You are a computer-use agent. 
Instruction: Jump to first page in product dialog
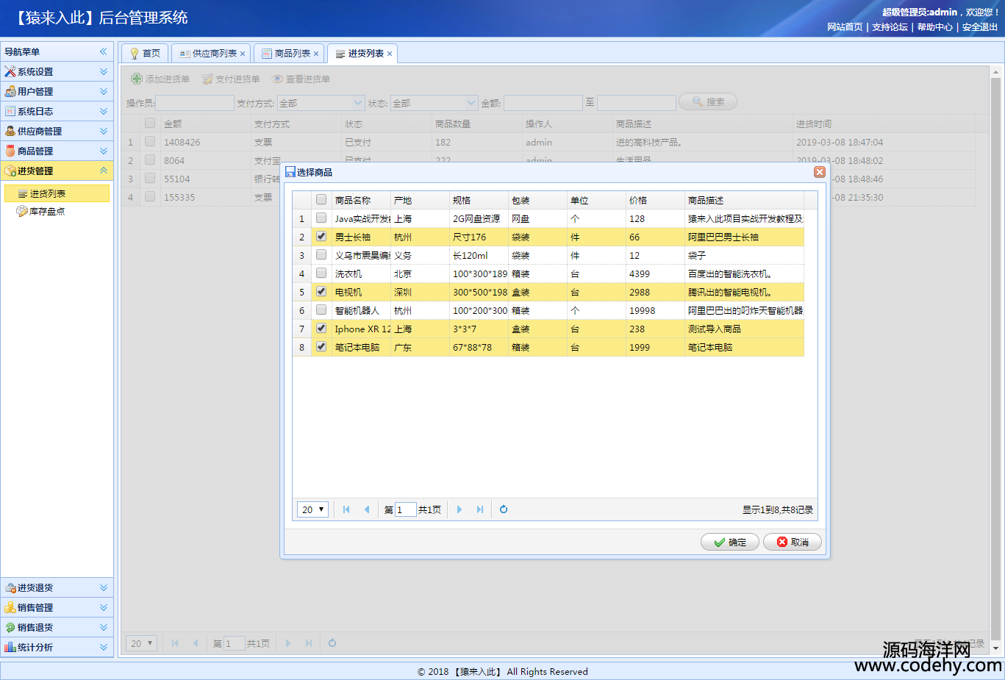pyautogui.click(x=346, y=509)
